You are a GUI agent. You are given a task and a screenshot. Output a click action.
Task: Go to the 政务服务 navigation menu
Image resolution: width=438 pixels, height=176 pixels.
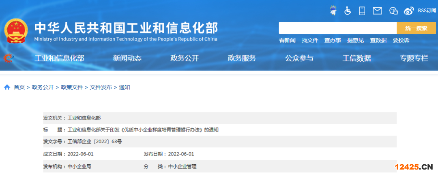coord(242,58)
